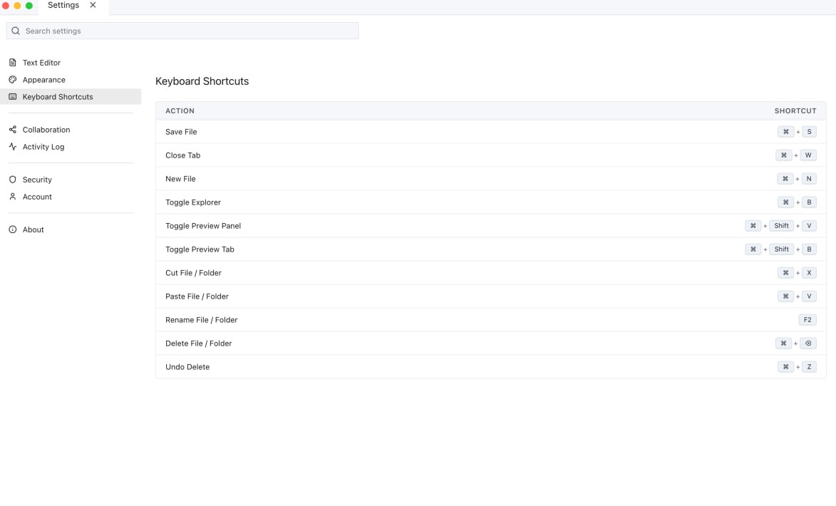This screenshot has height=506, width=836.
Task: Click the Shift key in Toggle Preview Panel
Action: [x=782, y=226]
